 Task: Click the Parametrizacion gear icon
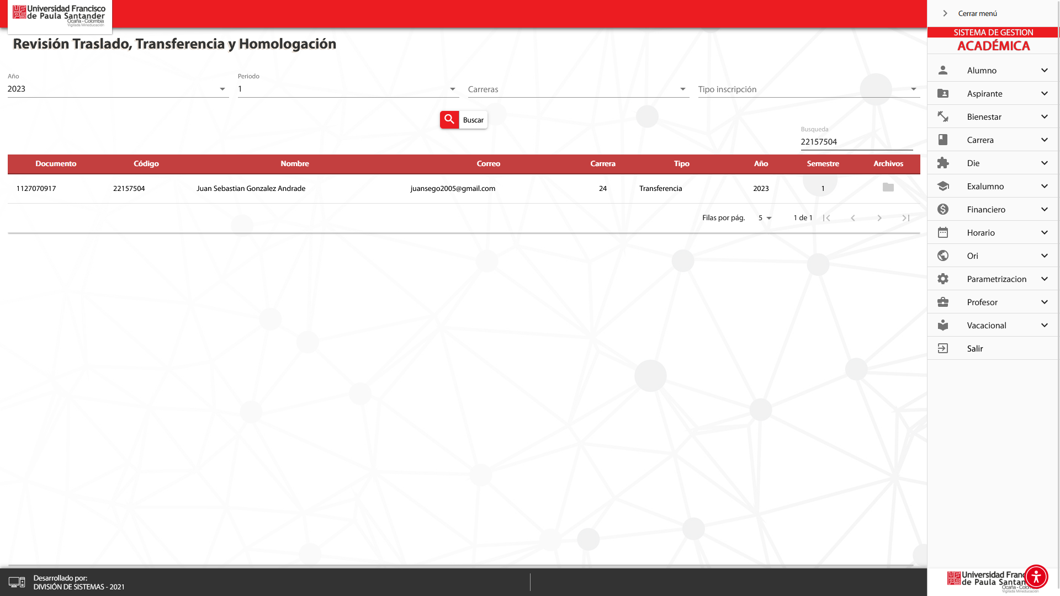point(943,279)
